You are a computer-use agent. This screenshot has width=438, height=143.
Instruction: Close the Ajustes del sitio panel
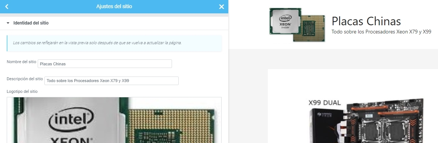[x=222, y=7]
